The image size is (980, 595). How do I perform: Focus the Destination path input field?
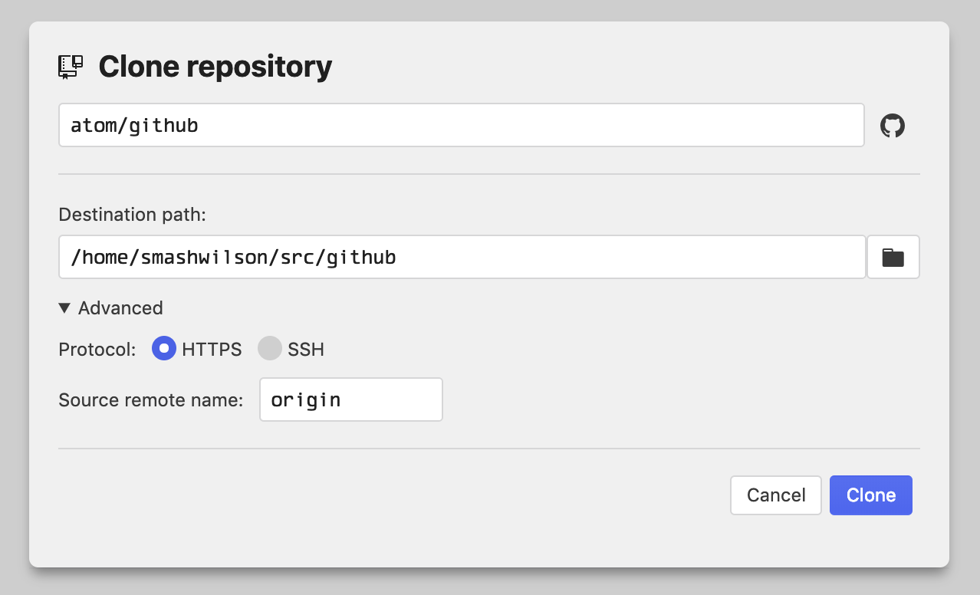(462, 257)
